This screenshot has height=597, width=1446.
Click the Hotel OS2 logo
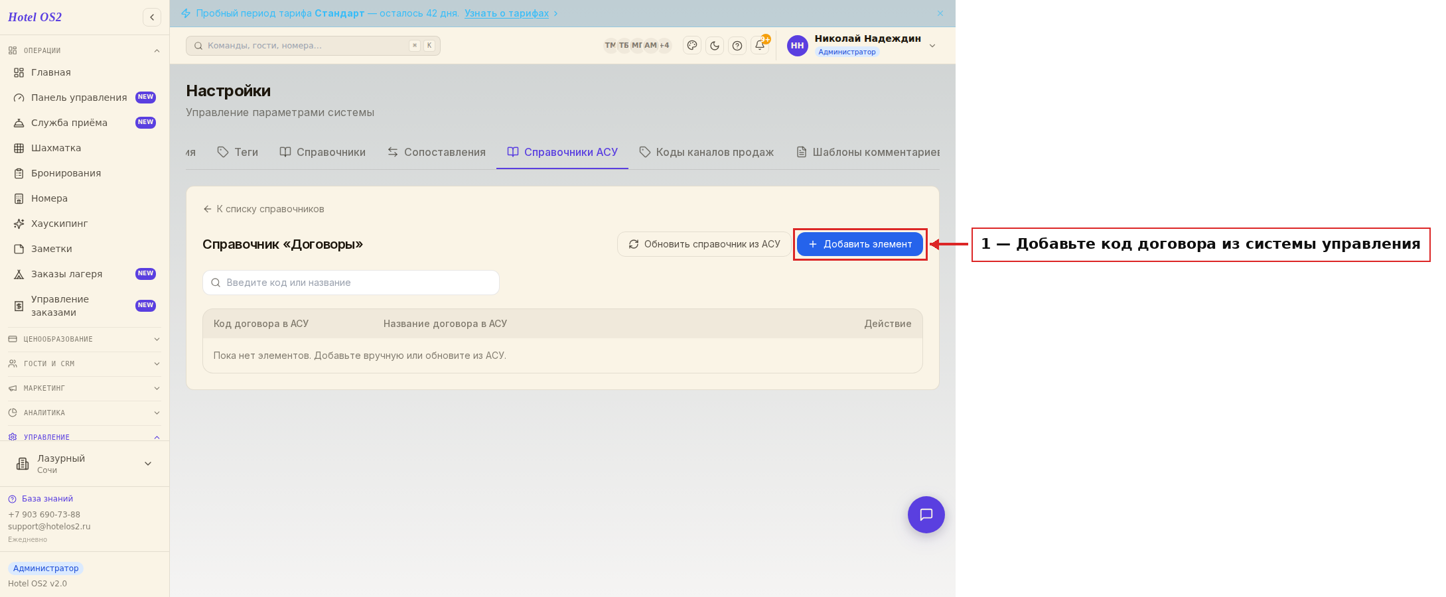pos(35,17)
